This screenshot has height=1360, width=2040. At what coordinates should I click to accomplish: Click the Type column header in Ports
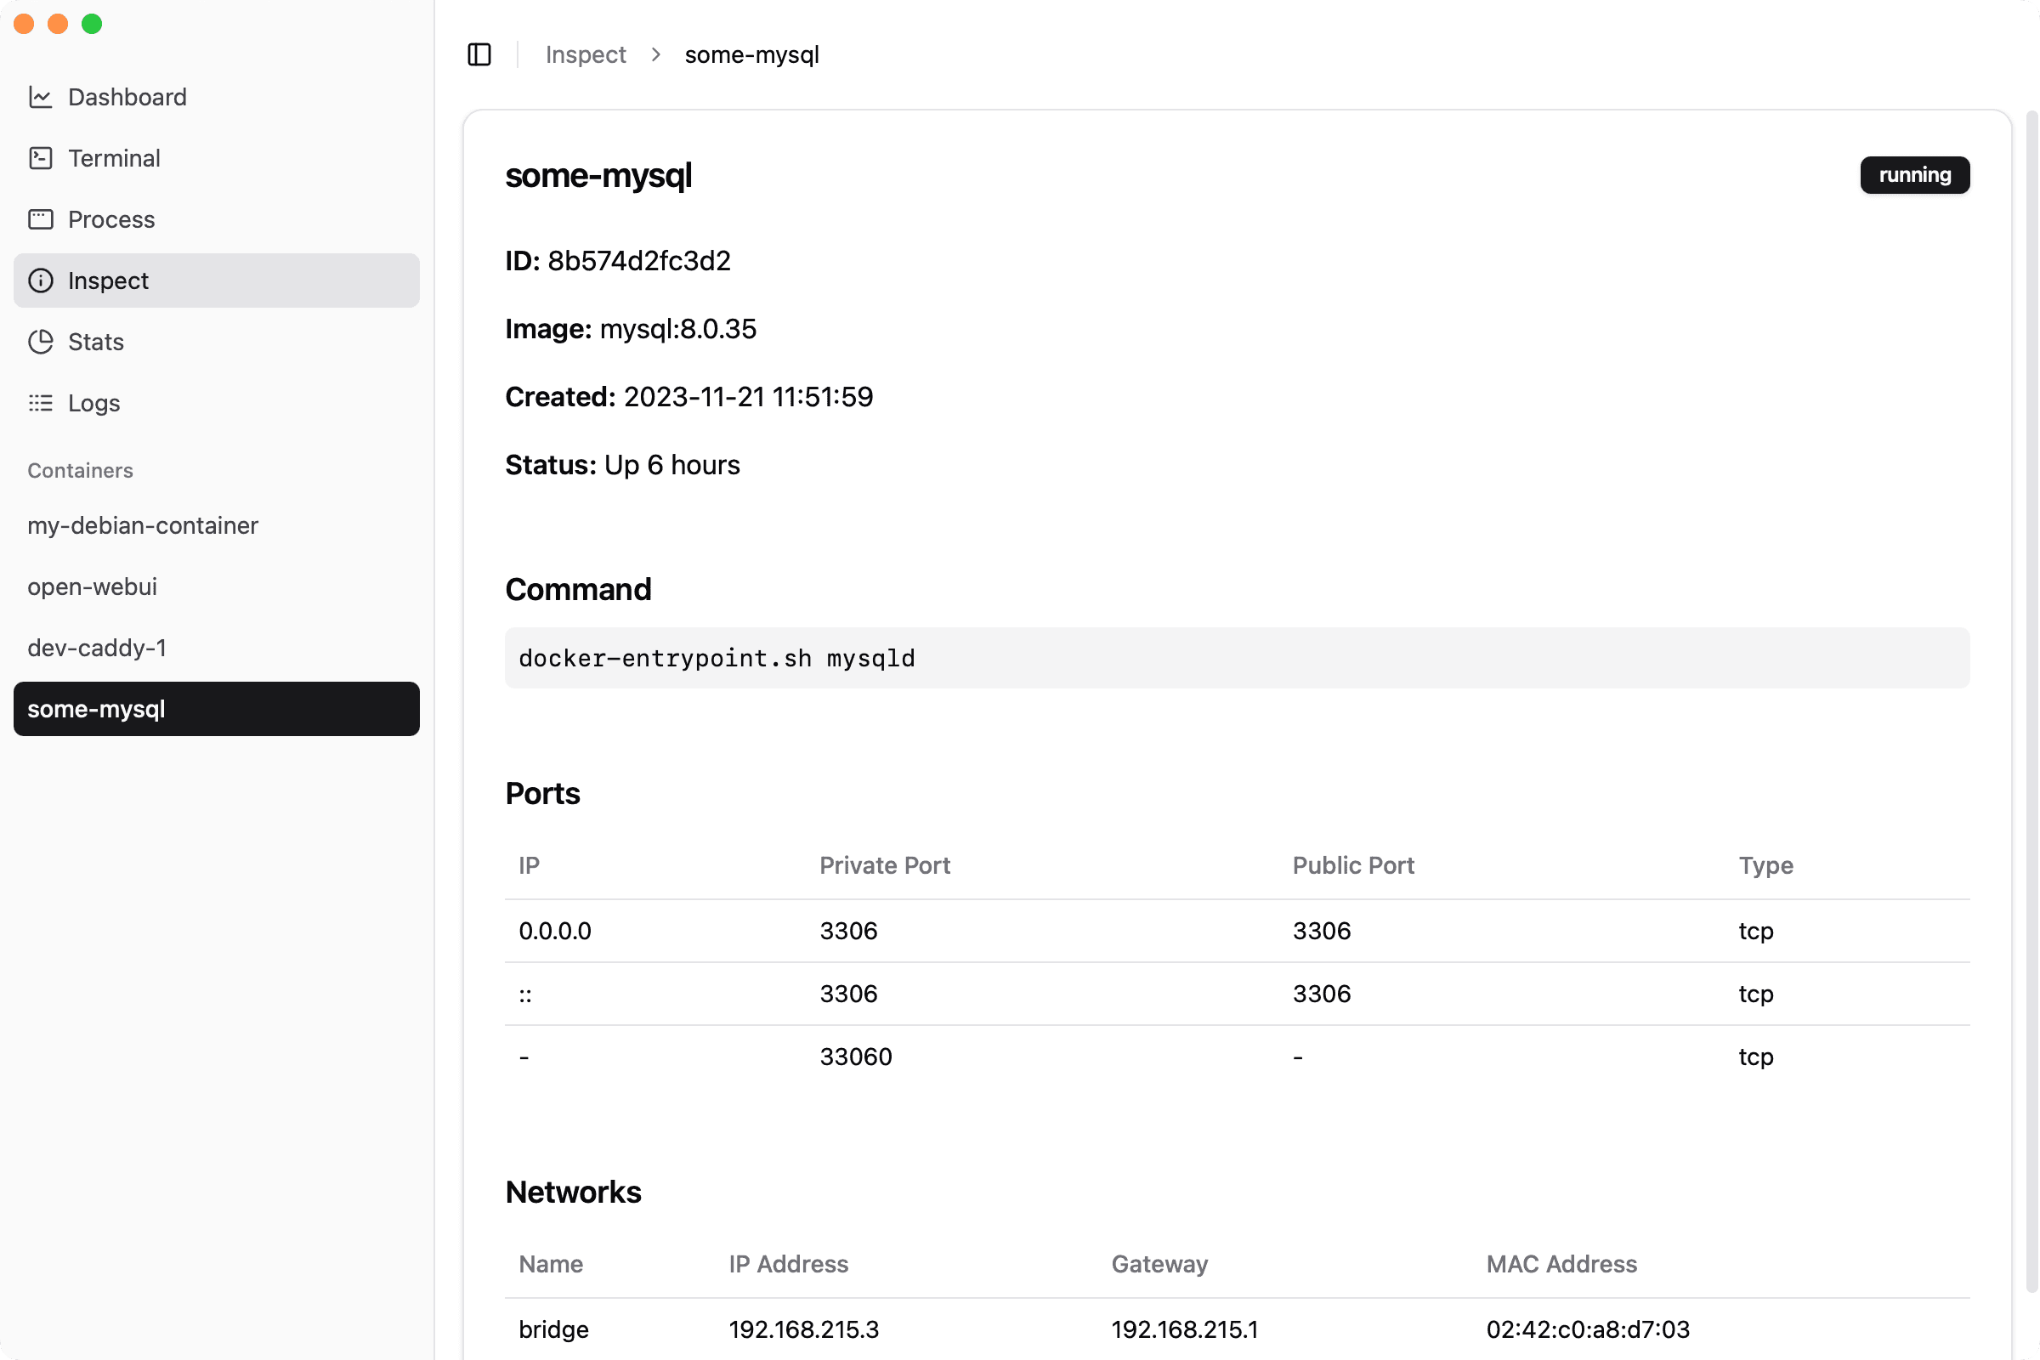1766,865
